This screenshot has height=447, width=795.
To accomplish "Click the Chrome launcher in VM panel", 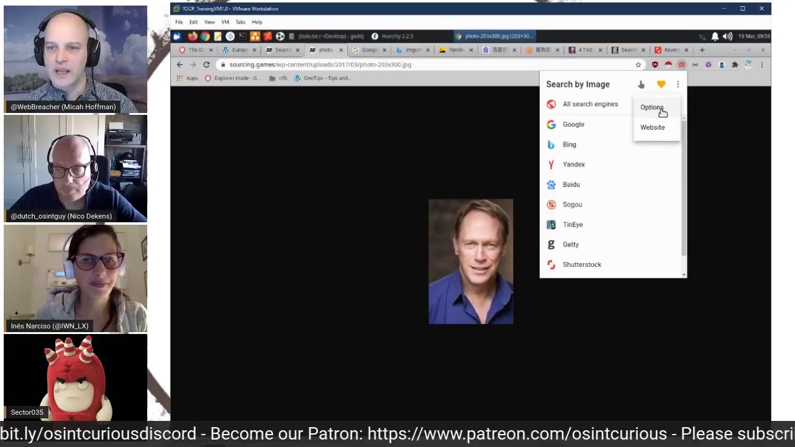I will point(205,36).
